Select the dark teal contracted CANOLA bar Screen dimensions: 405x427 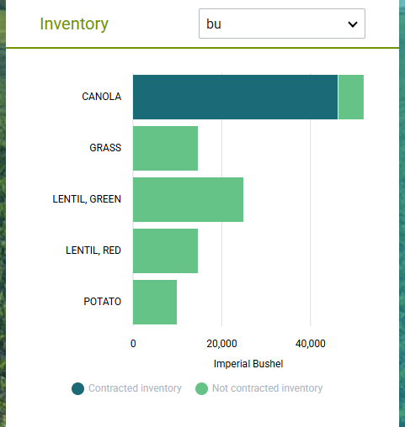pos(235,97)
